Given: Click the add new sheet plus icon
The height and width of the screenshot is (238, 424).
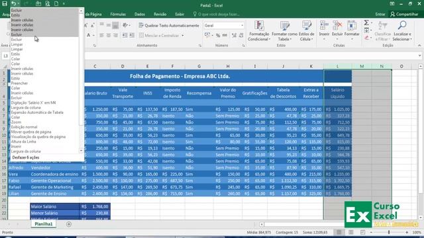Looking at the screenshot, I should pos(69,224).
